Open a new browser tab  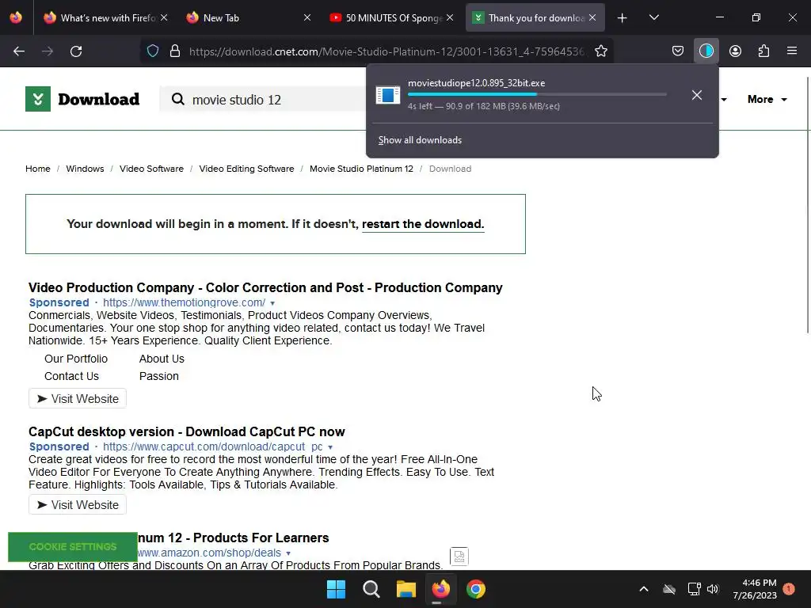(623, 18)
